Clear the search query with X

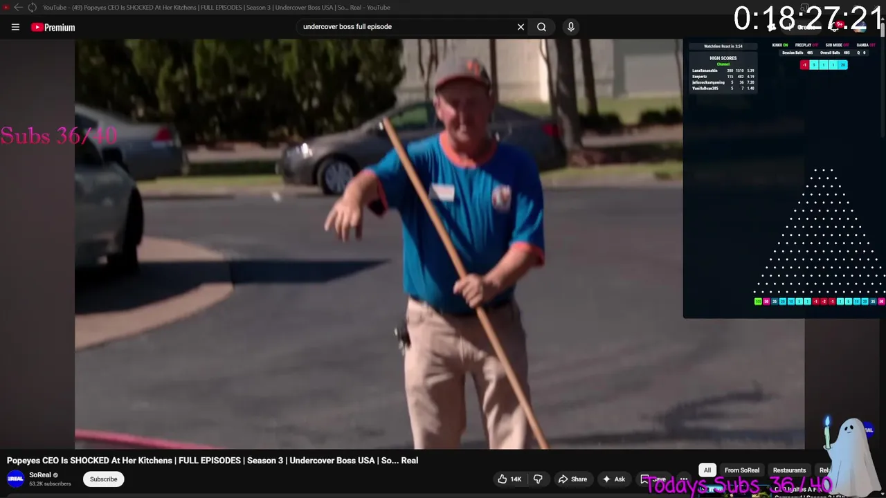(521, 27)
